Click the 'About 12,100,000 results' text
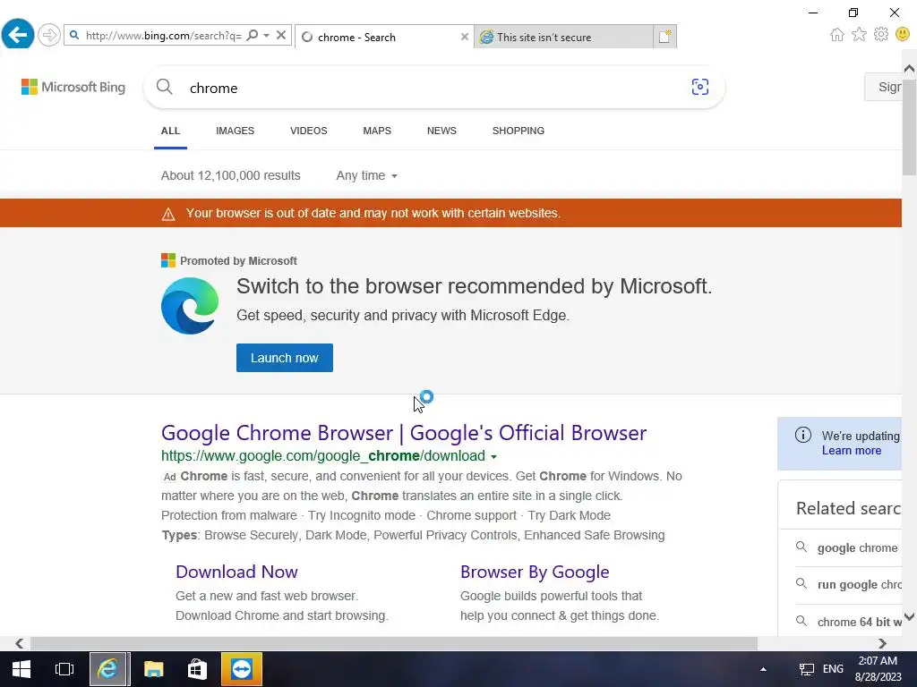This screenshot has height=687, width=917. pyautogui.click(x=230, y=176)
